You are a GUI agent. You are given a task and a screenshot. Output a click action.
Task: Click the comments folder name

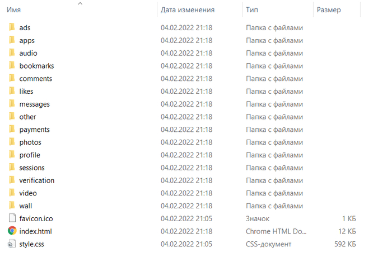36,79
